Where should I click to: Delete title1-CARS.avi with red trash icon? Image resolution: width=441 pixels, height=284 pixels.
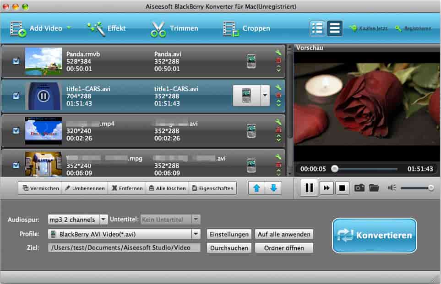pos(278,95)
